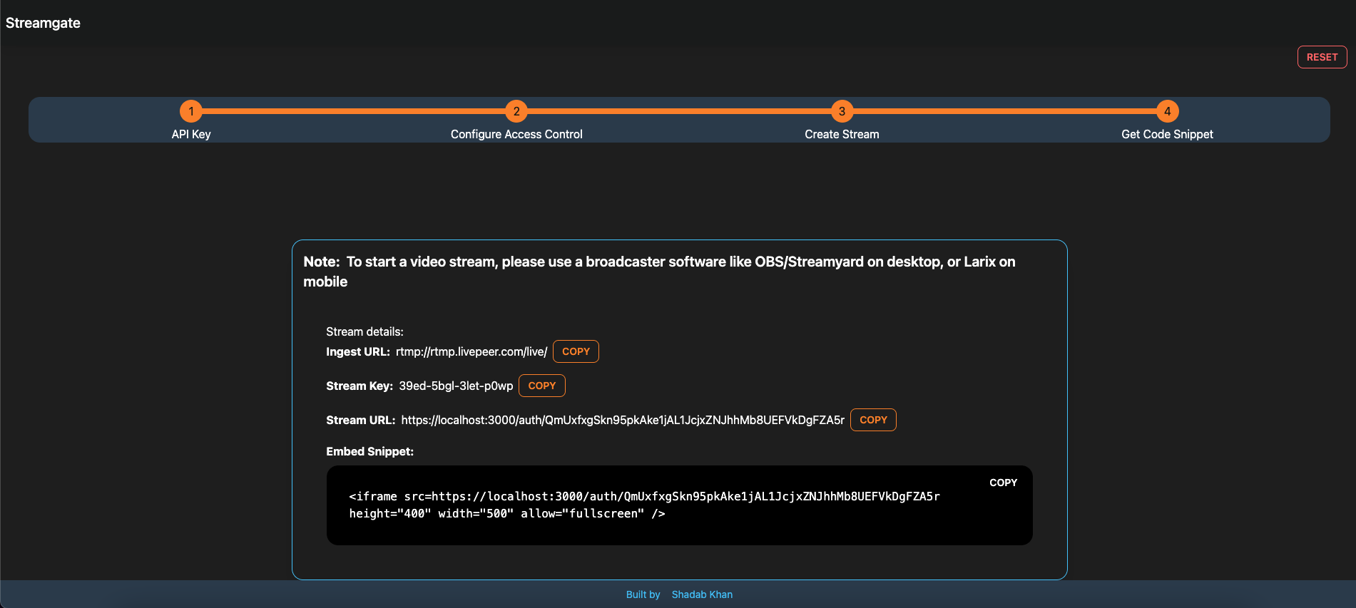This screenshot has width=1356, height=608.
Task: Select step 2 circle for Configure Access Control
Action: [516, 111]
